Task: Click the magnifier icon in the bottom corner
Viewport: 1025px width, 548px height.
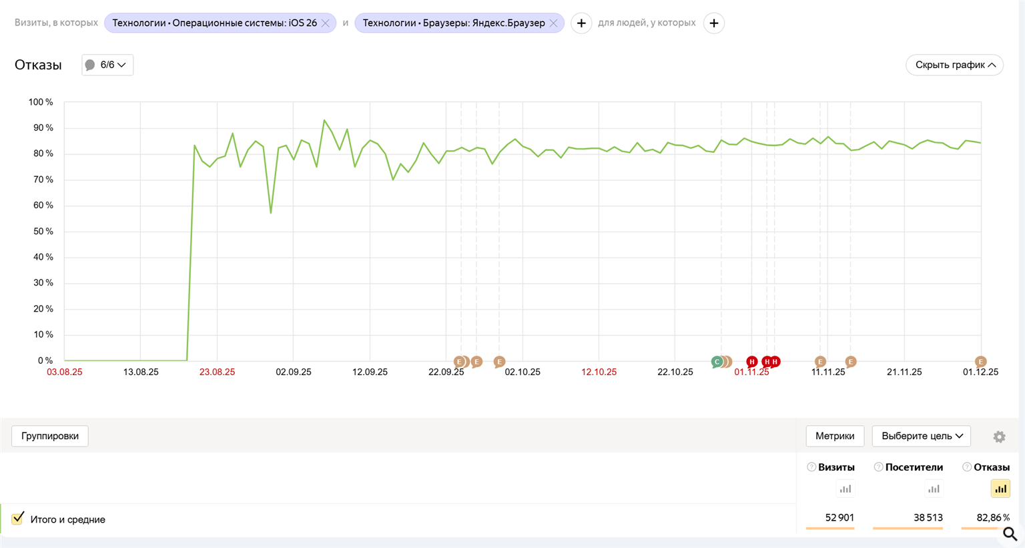Action: click(1010, 534)
